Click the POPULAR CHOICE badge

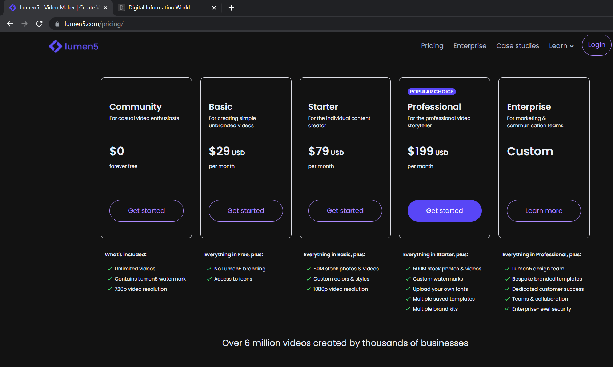(x=432, y=92)
